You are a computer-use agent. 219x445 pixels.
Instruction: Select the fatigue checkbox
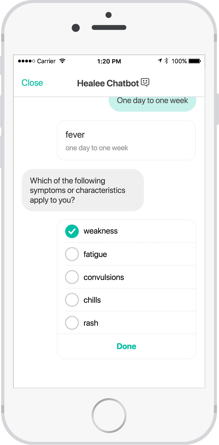(x=72, y=254)
